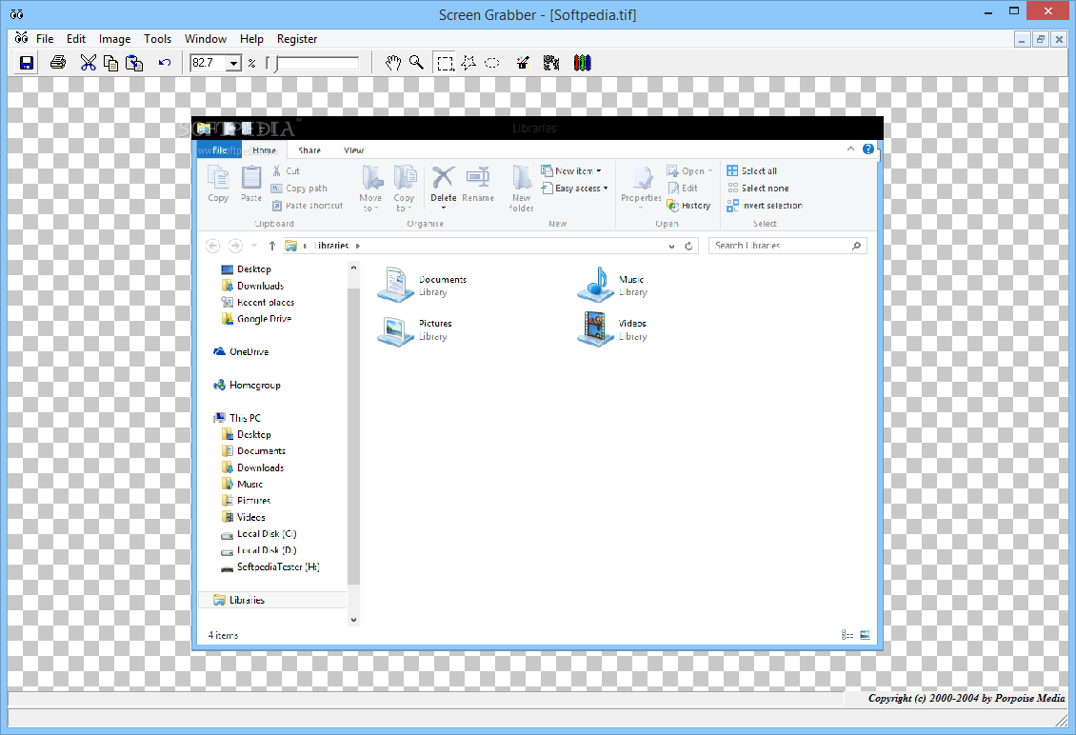Open the File menu

[44, 39]
